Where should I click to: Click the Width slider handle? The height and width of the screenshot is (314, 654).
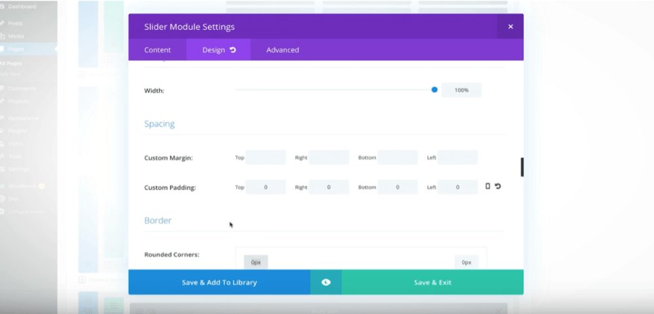(434, 89)
